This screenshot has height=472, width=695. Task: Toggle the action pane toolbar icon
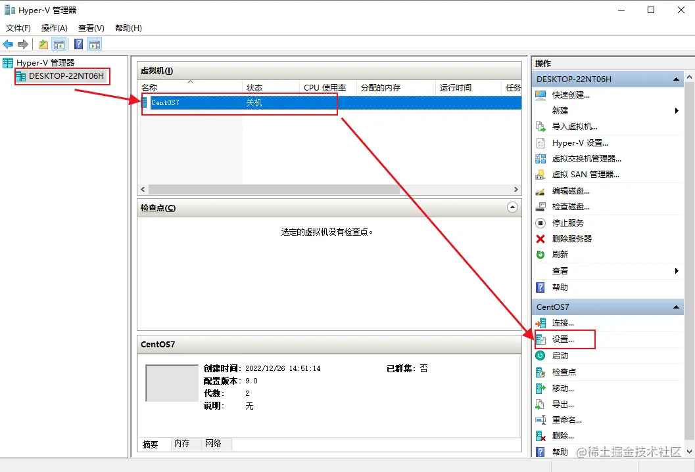[x=94, y=44]
